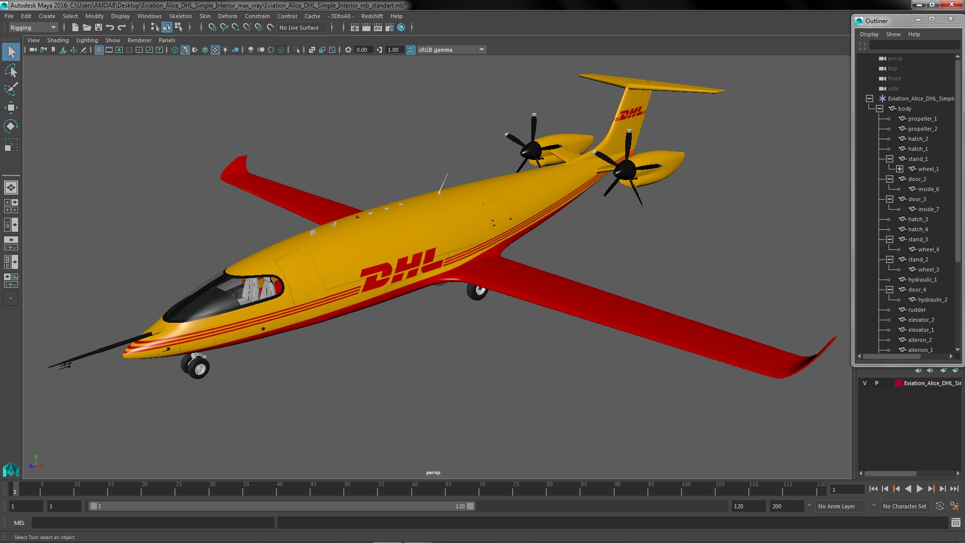Select rudder in the Outliner
The image size is (965, 543).
point(917,310)
